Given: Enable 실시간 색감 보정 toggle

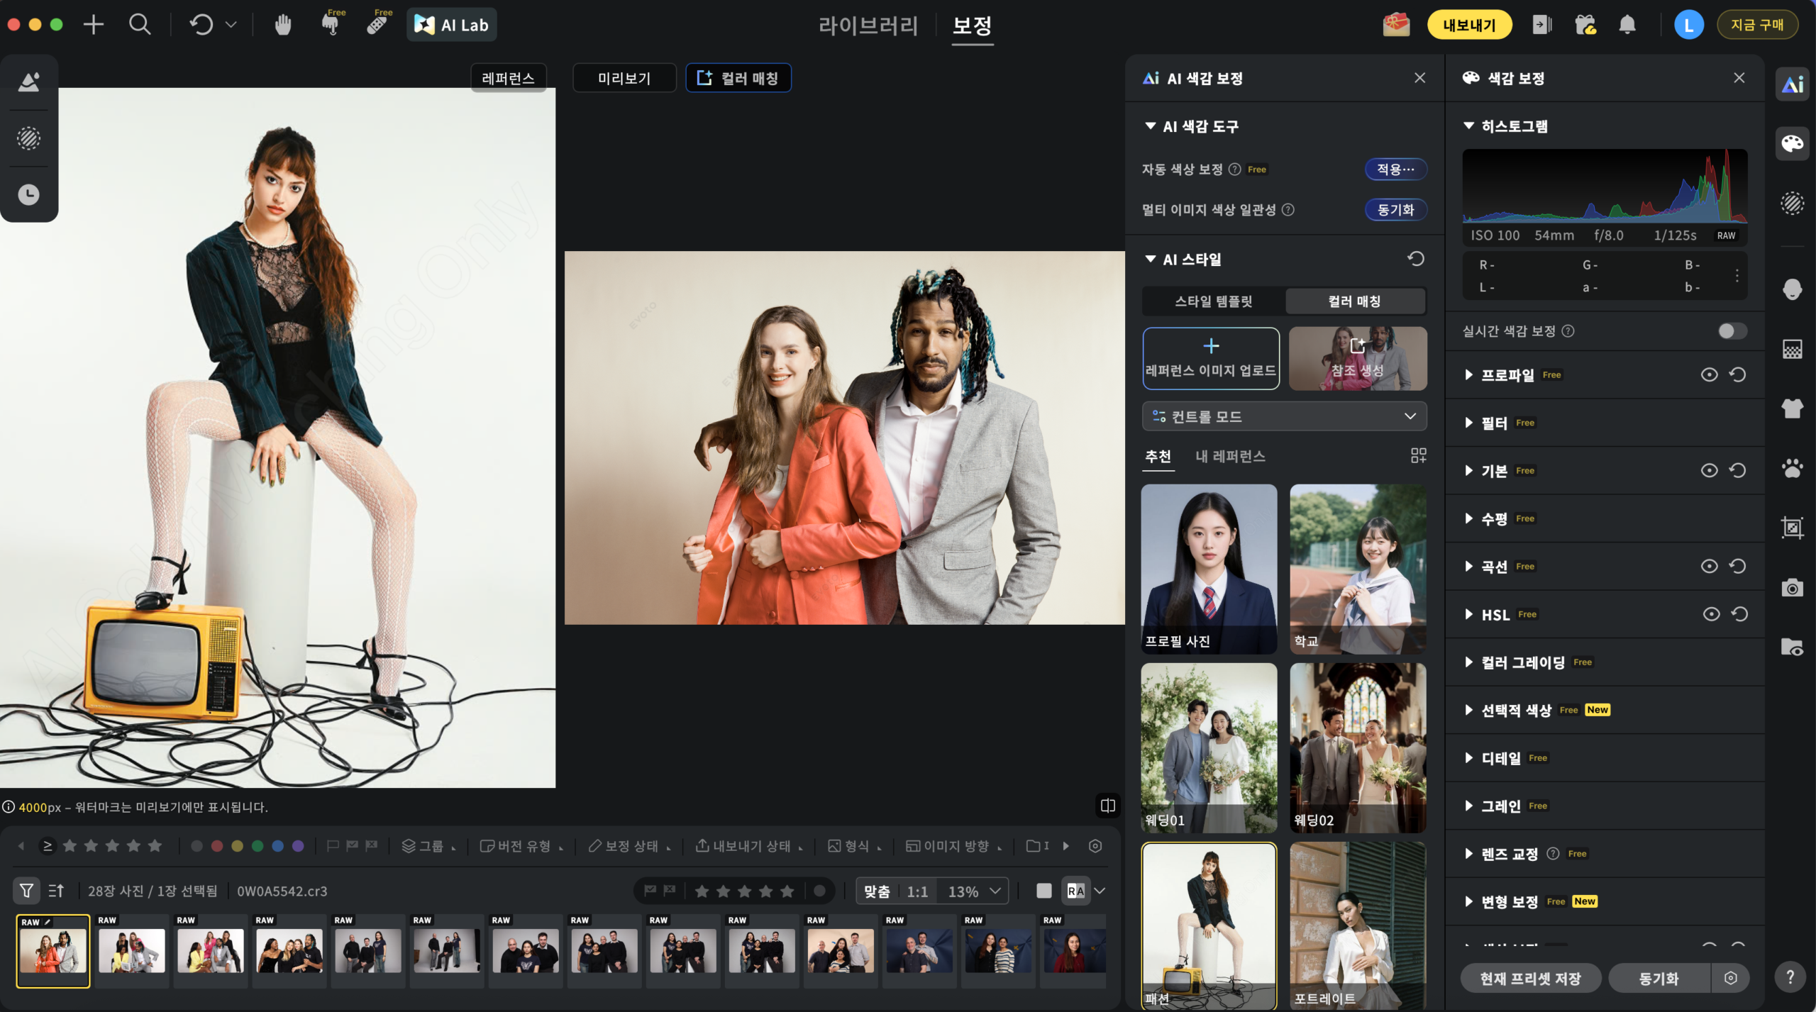Looking at the screenshot, I should coord(1732,331).
